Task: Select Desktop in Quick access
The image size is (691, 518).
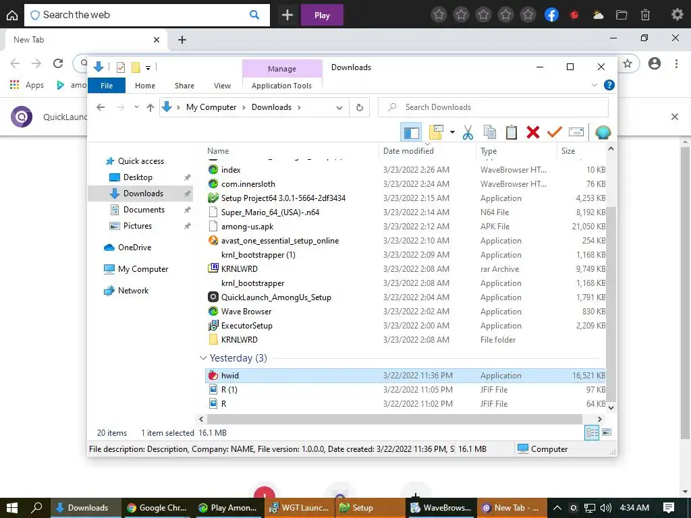Action: (138, 177)
